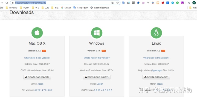The height and width of the screenshot is (98, 197).
Task: Open the Google bookmark
Action: click(x=66, y=8)
